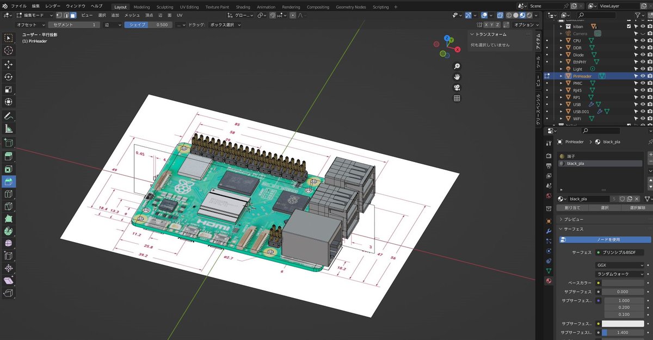Select the Extrude Region tool

(x=9, y=156)
